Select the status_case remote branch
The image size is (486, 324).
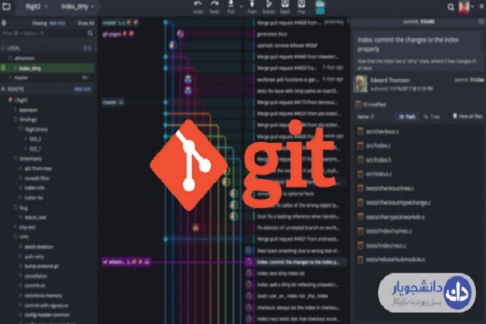point(35,218)
